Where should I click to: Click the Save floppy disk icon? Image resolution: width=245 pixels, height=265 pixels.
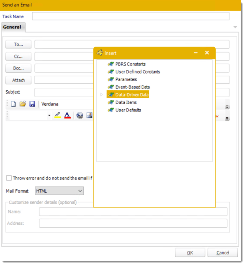click(x=32, y=104)
